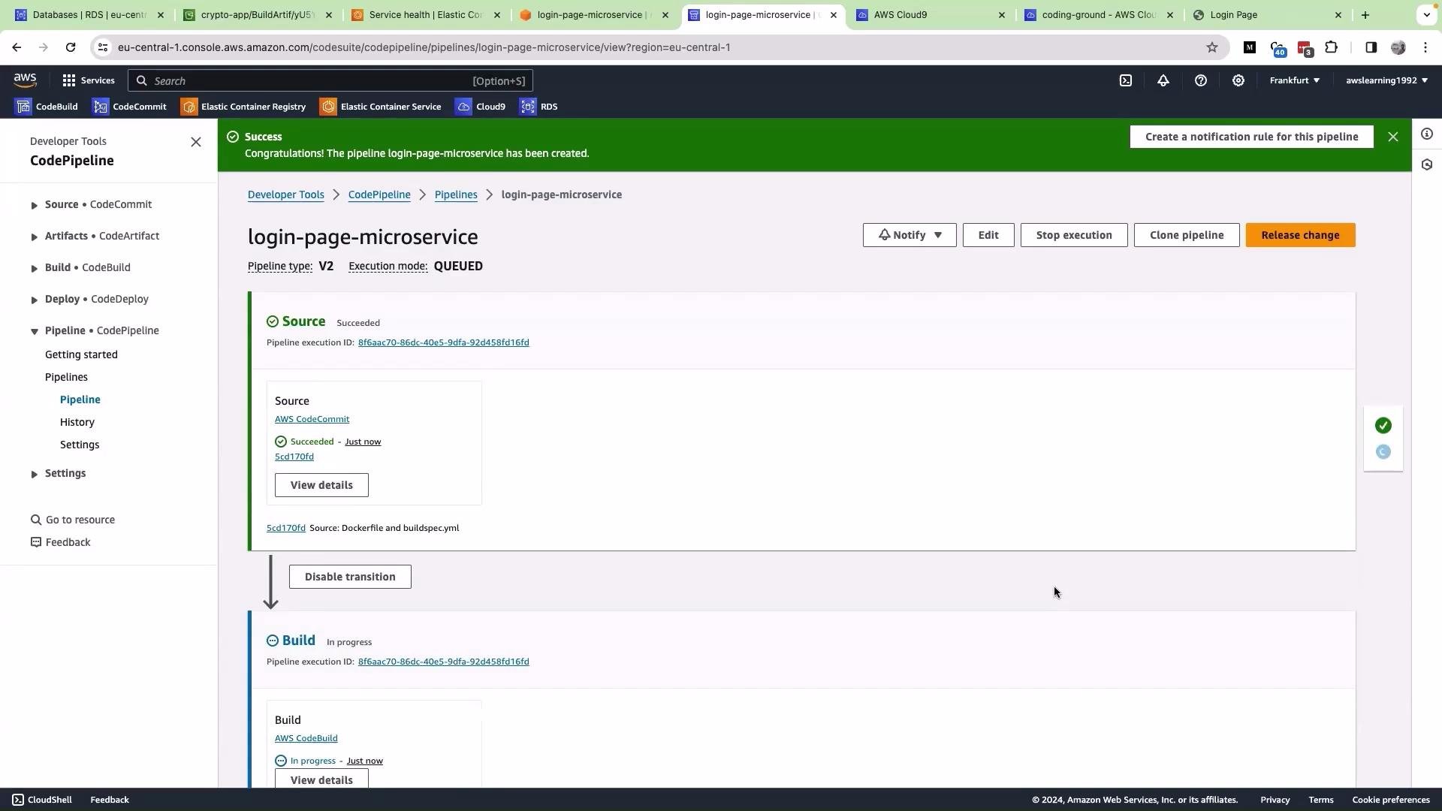The width and height of the screenshot is (1442, 811).
Task: Click the CloudShell icon in the footer
Action: click(18, 800)
